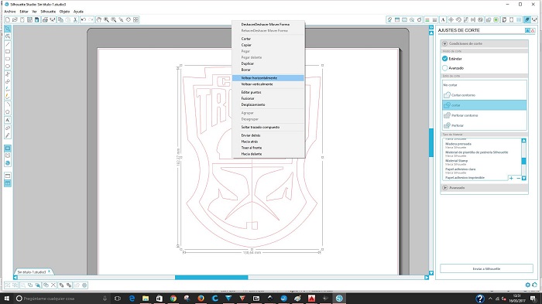Click the material list scroll-up arrow

(x=523, y=141)
